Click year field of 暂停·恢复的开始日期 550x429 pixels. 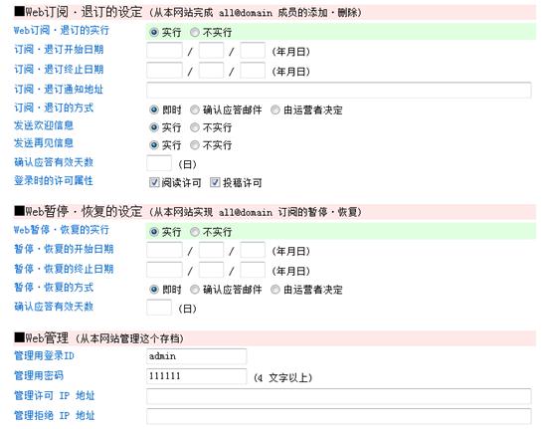(164, 250)
